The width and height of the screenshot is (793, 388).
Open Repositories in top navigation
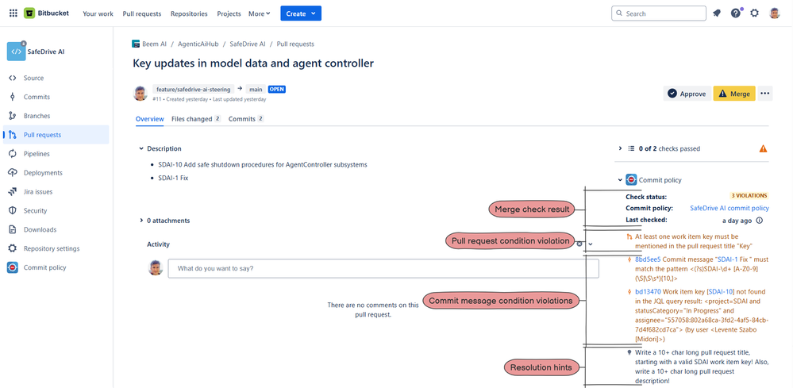pos(189,13)
